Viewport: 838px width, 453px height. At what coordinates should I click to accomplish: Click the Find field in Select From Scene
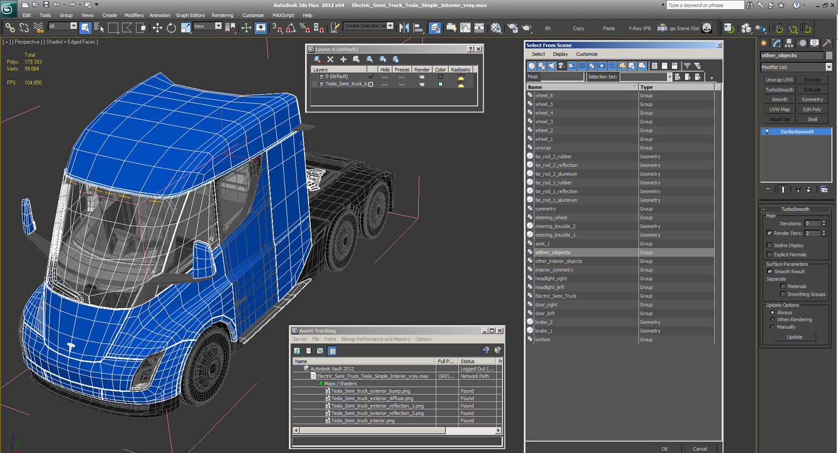point(562,77)
